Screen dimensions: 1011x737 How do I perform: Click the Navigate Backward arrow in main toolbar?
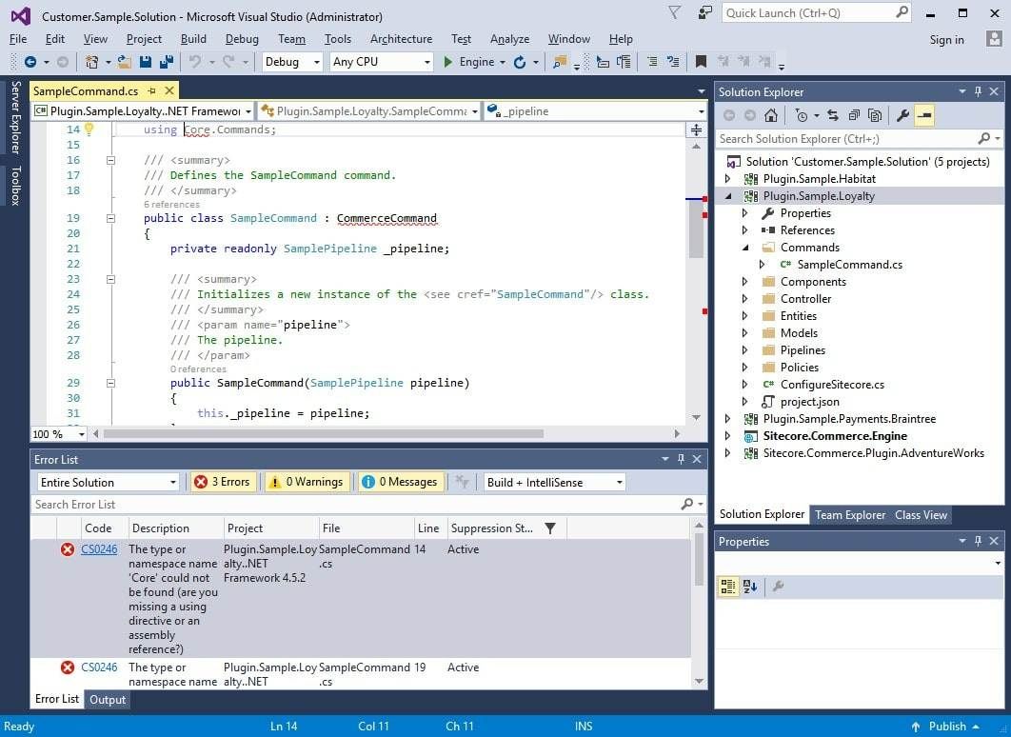pos(30,62)
